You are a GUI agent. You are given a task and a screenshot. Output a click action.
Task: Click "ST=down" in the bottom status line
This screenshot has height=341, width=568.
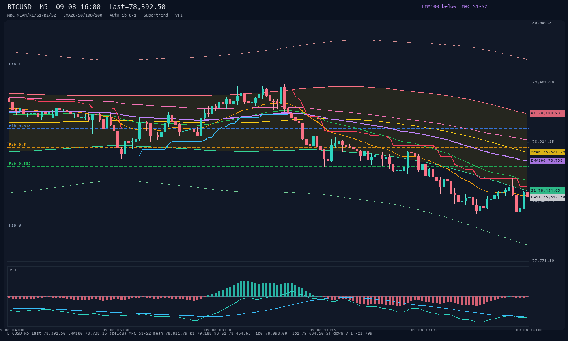335,333
